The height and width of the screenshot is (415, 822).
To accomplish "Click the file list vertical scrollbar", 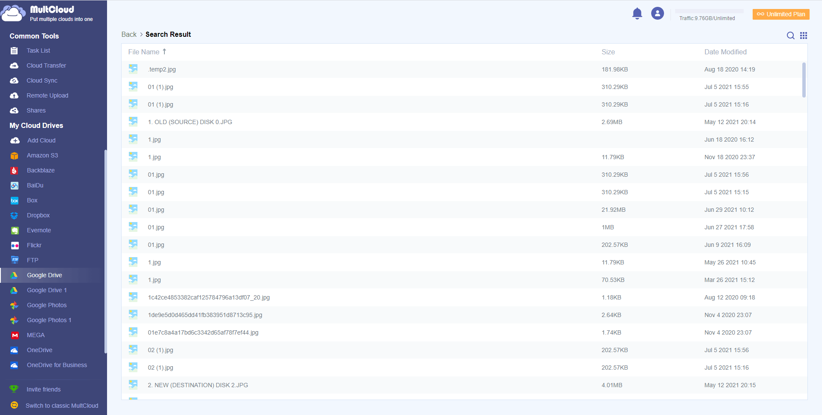I will (x=804, y=80).
